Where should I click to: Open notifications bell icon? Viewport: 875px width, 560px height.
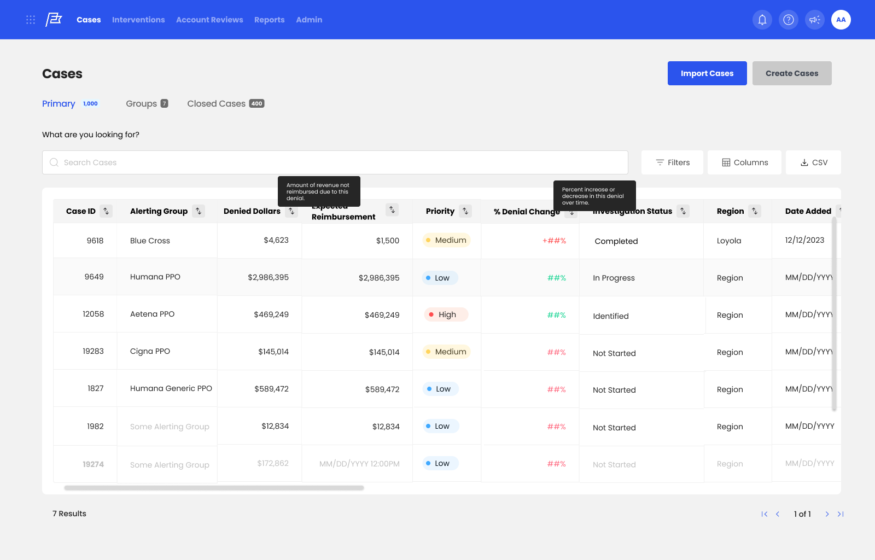pyautogui.click(x=762, y=20)
